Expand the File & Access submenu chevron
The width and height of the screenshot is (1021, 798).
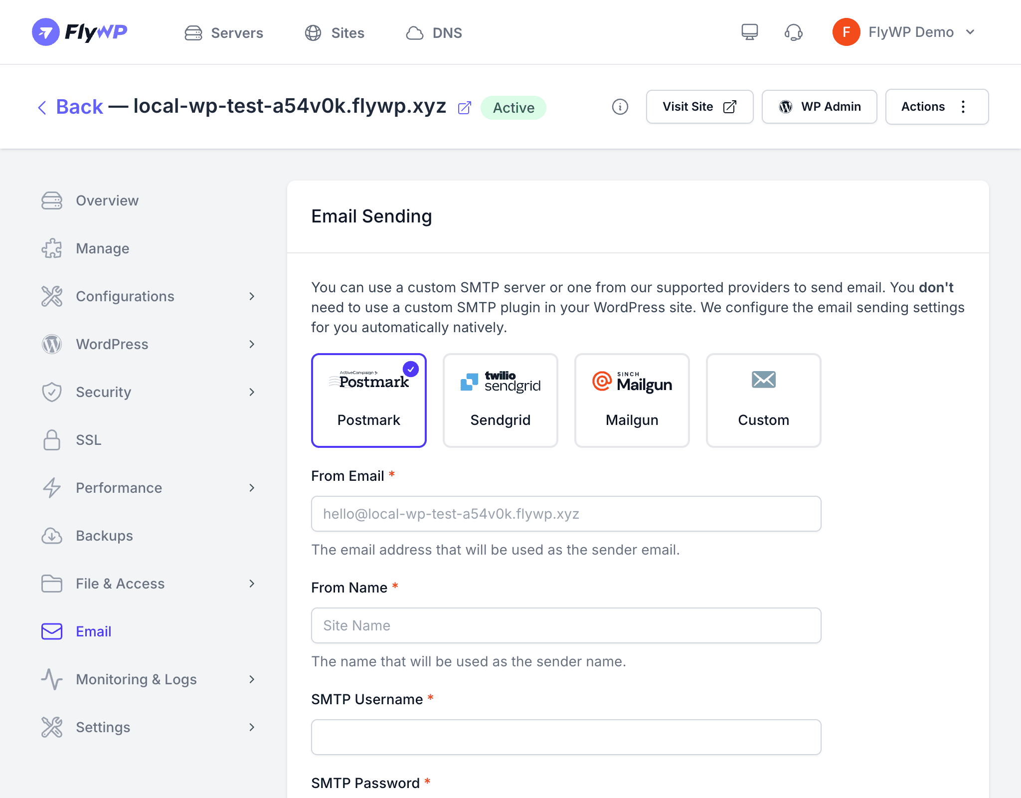tap(252, 584)
